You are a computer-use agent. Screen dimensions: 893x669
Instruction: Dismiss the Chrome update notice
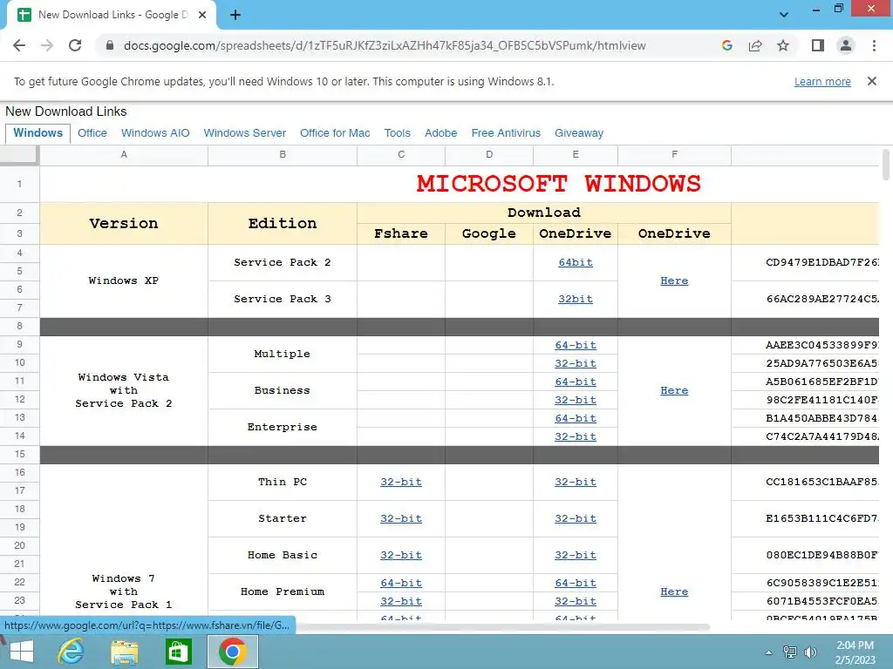coord(871,81)
